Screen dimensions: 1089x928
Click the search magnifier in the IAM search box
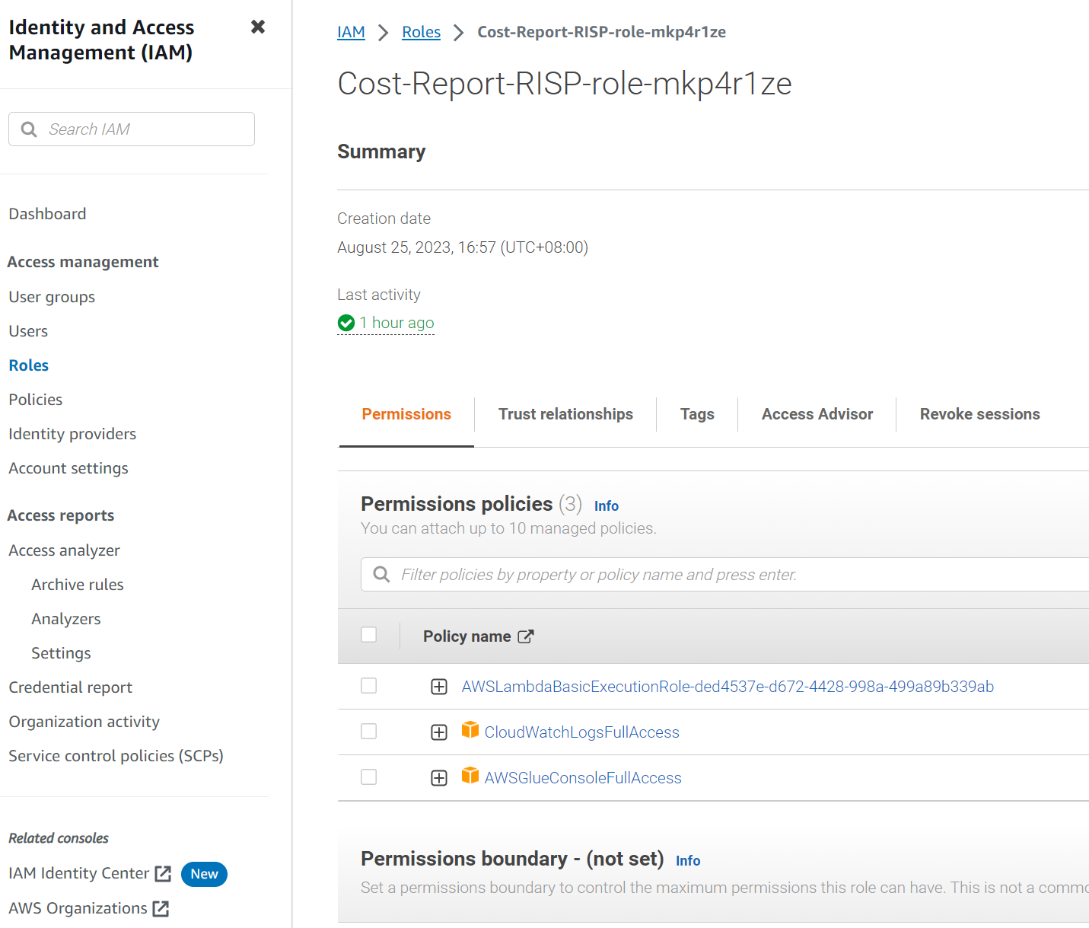tap(29, 129)
